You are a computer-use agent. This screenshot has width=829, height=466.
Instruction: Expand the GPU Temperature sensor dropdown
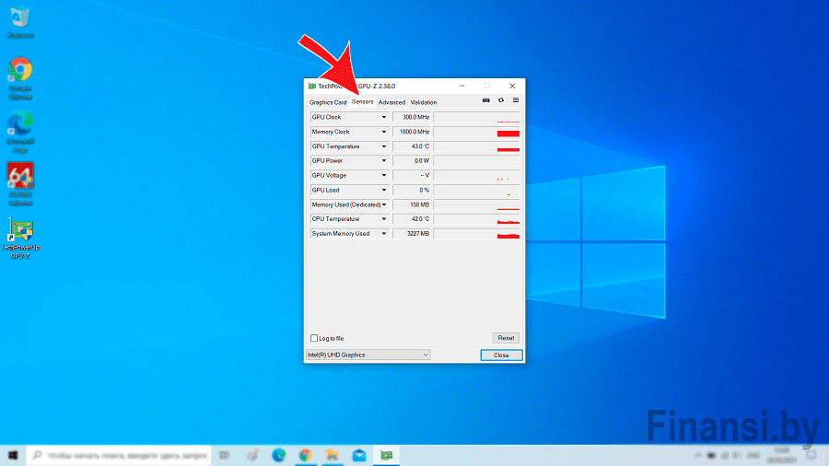pos(384,146)
